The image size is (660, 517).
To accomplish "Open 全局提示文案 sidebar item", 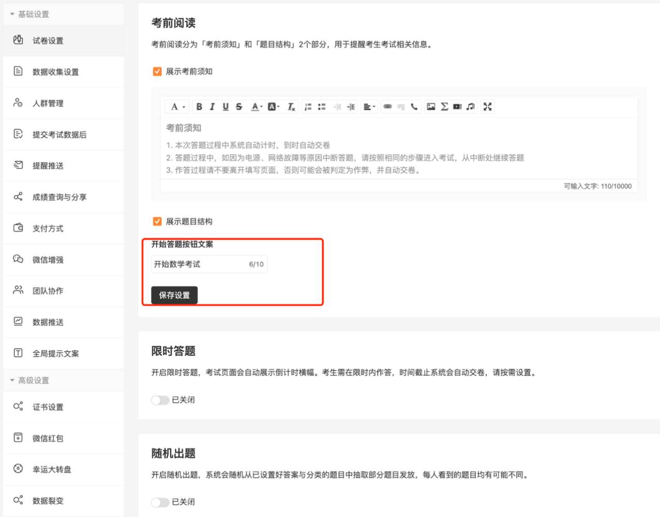I will [x=64, y=354].
